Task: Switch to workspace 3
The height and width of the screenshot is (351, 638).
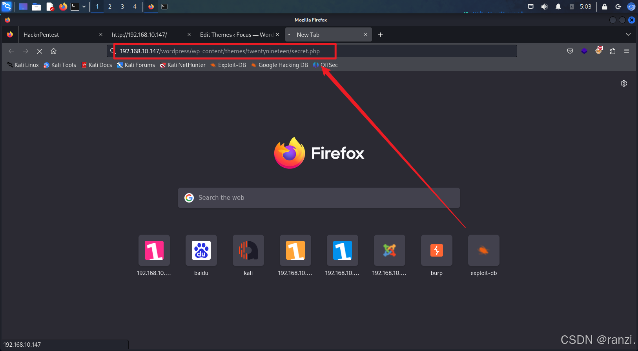Action: coord(122,7)
